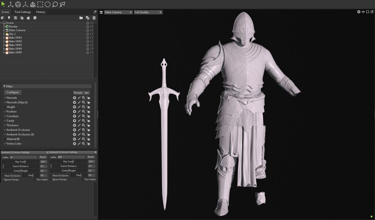Screen dimensions: 375x220
Task: Choose the circle selection tool
Action: [47, 4]
